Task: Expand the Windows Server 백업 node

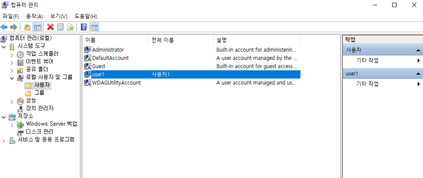Action: pyautogui.click(x=12, y=125)
